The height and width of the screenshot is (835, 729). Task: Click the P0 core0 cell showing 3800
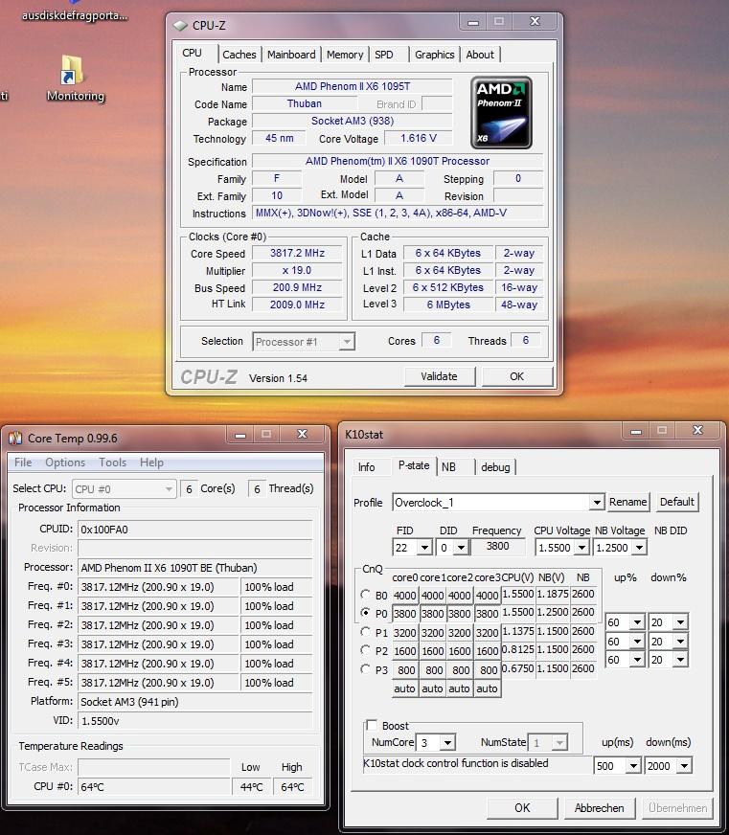coord(405,614)
